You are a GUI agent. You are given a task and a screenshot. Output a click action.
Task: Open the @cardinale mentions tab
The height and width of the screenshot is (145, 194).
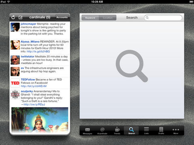point(102,130)
